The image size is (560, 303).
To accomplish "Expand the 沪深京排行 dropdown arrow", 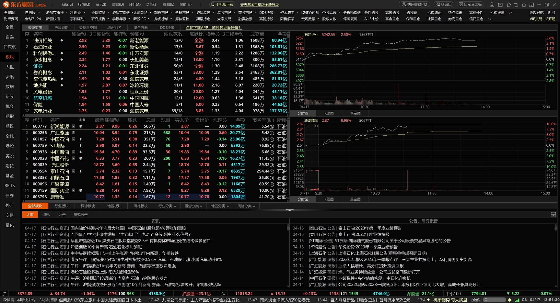I will (67, 13).
